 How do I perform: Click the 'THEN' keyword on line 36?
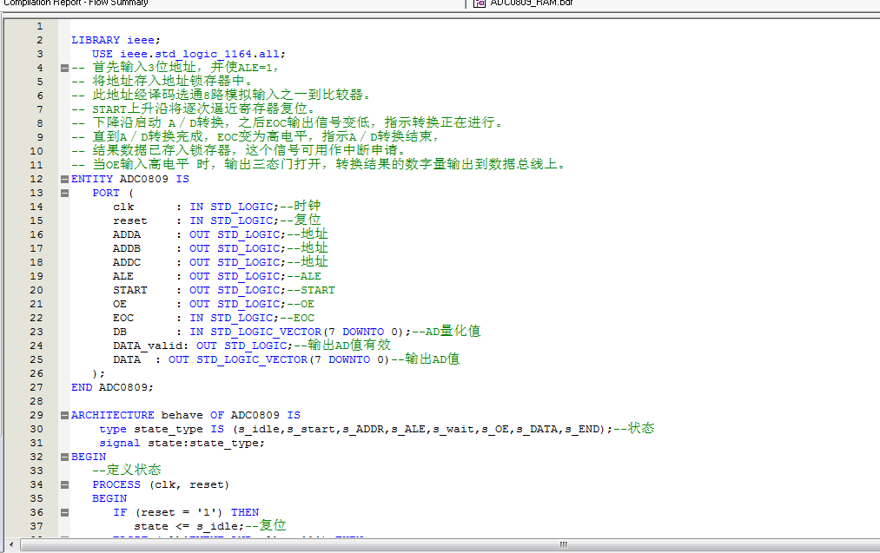[x=245, y=512]
